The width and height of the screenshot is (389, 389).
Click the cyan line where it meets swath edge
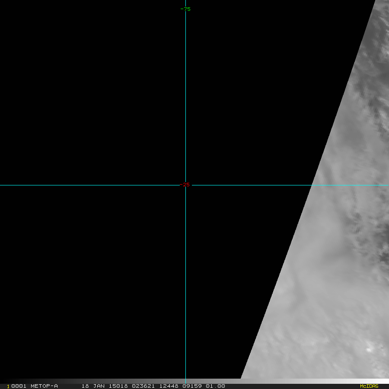pyautogui.click(x=312, y=185)
